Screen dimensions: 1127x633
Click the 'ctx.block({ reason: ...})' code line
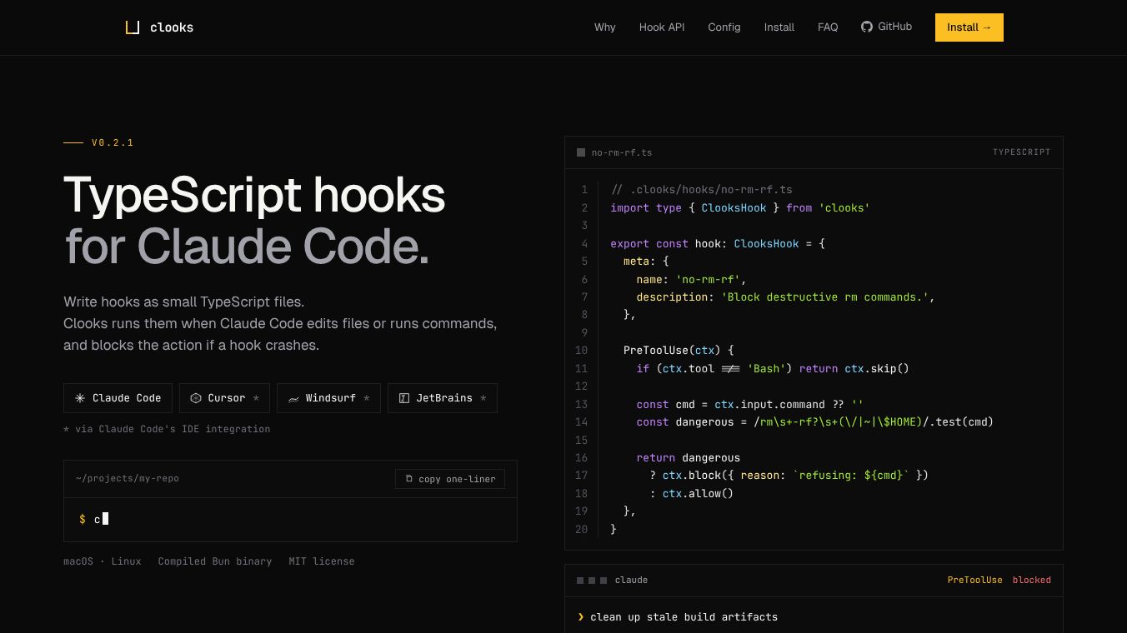click(789, 476)
